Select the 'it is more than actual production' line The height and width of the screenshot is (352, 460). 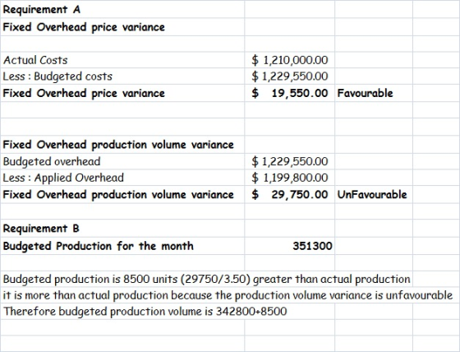pyautogui.click(x=228, y=295)
